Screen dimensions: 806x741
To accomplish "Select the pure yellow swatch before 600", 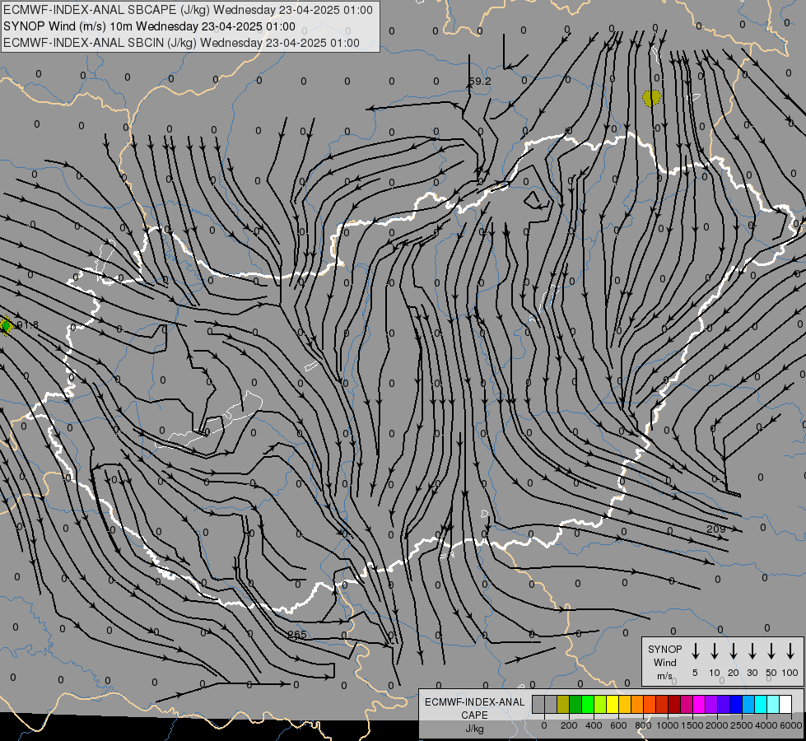I will point(613,704).
